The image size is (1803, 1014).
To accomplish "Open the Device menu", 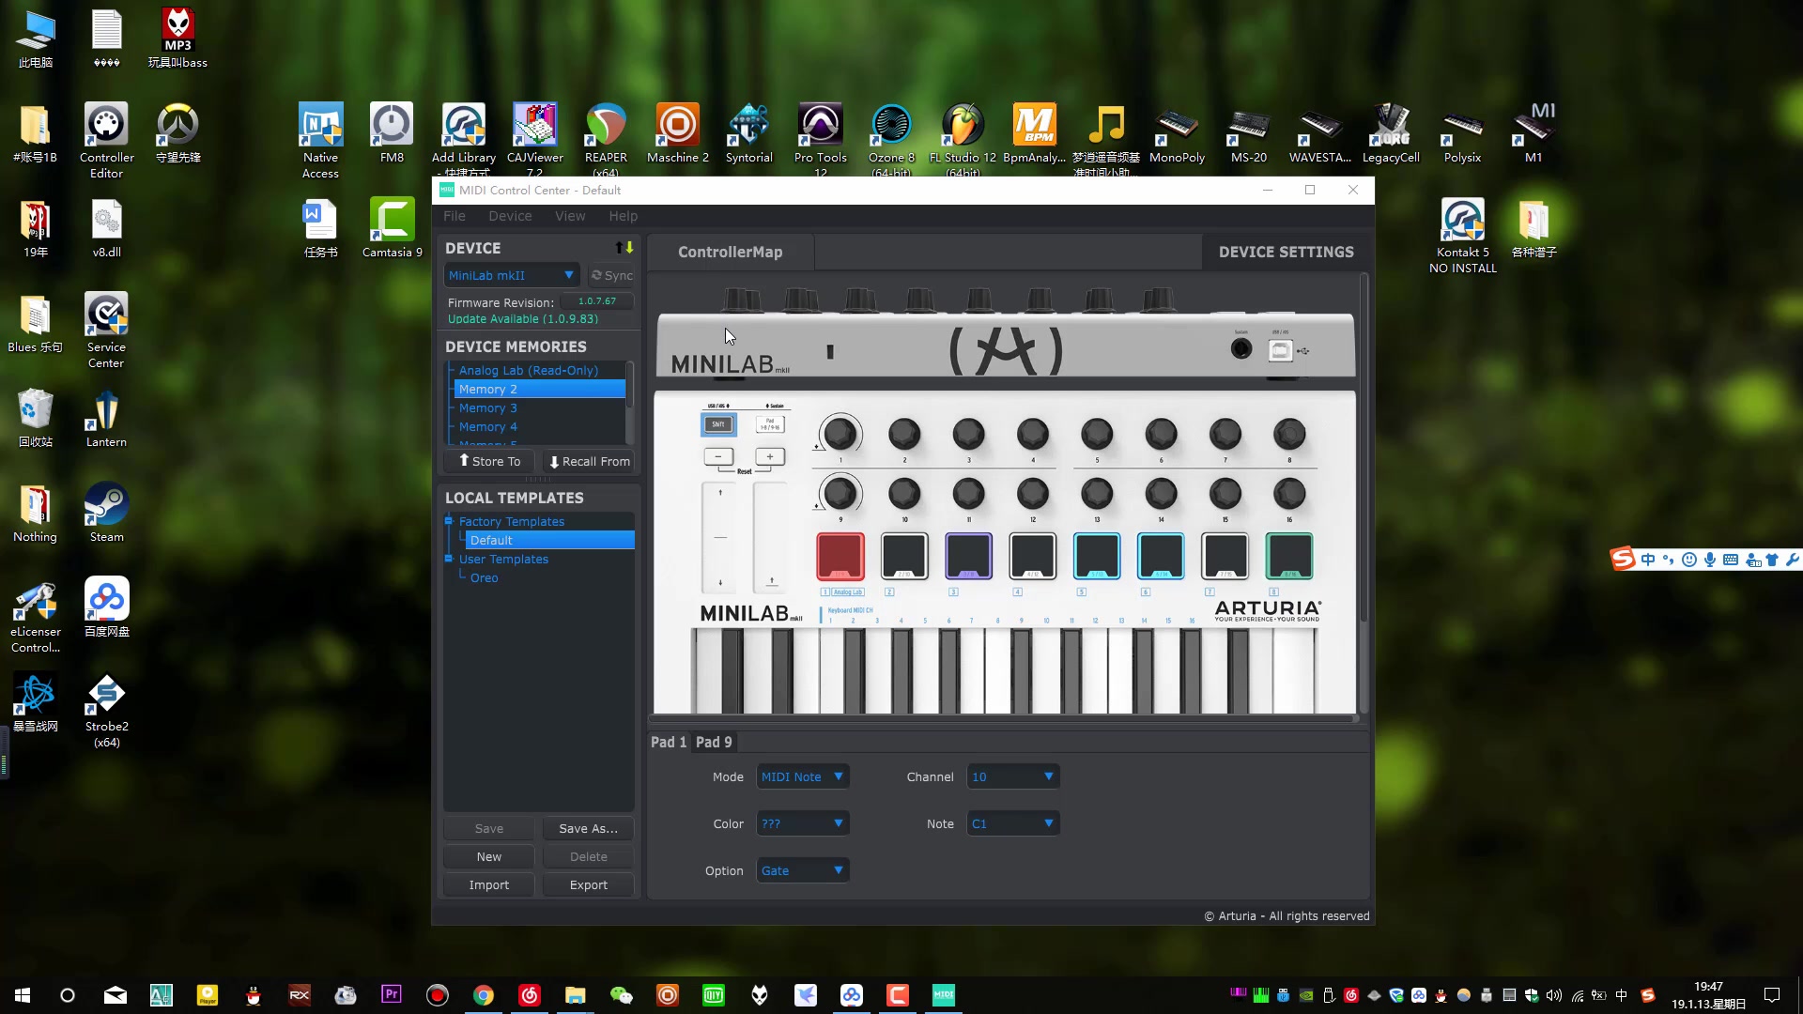I will pyautogui.click(x=510, y=215).
